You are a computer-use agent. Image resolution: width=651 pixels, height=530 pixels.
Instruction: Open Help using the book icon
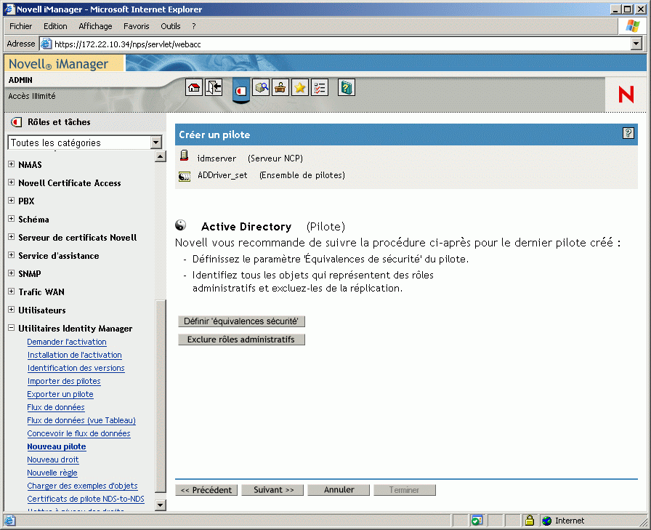347,87
